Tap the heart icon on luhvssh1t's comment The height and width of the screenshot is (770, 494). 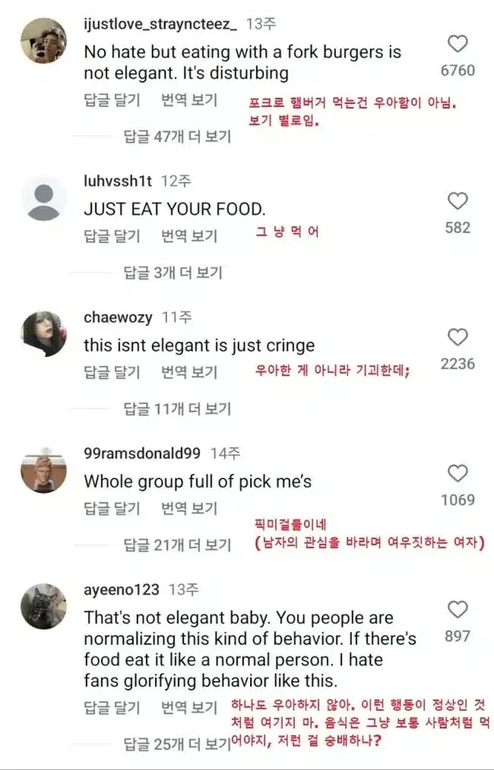(458, 200)
